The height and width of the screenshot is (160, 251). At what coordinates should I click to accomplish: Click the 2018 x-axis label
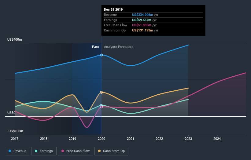pyautogui.click(x=44, y=139)
